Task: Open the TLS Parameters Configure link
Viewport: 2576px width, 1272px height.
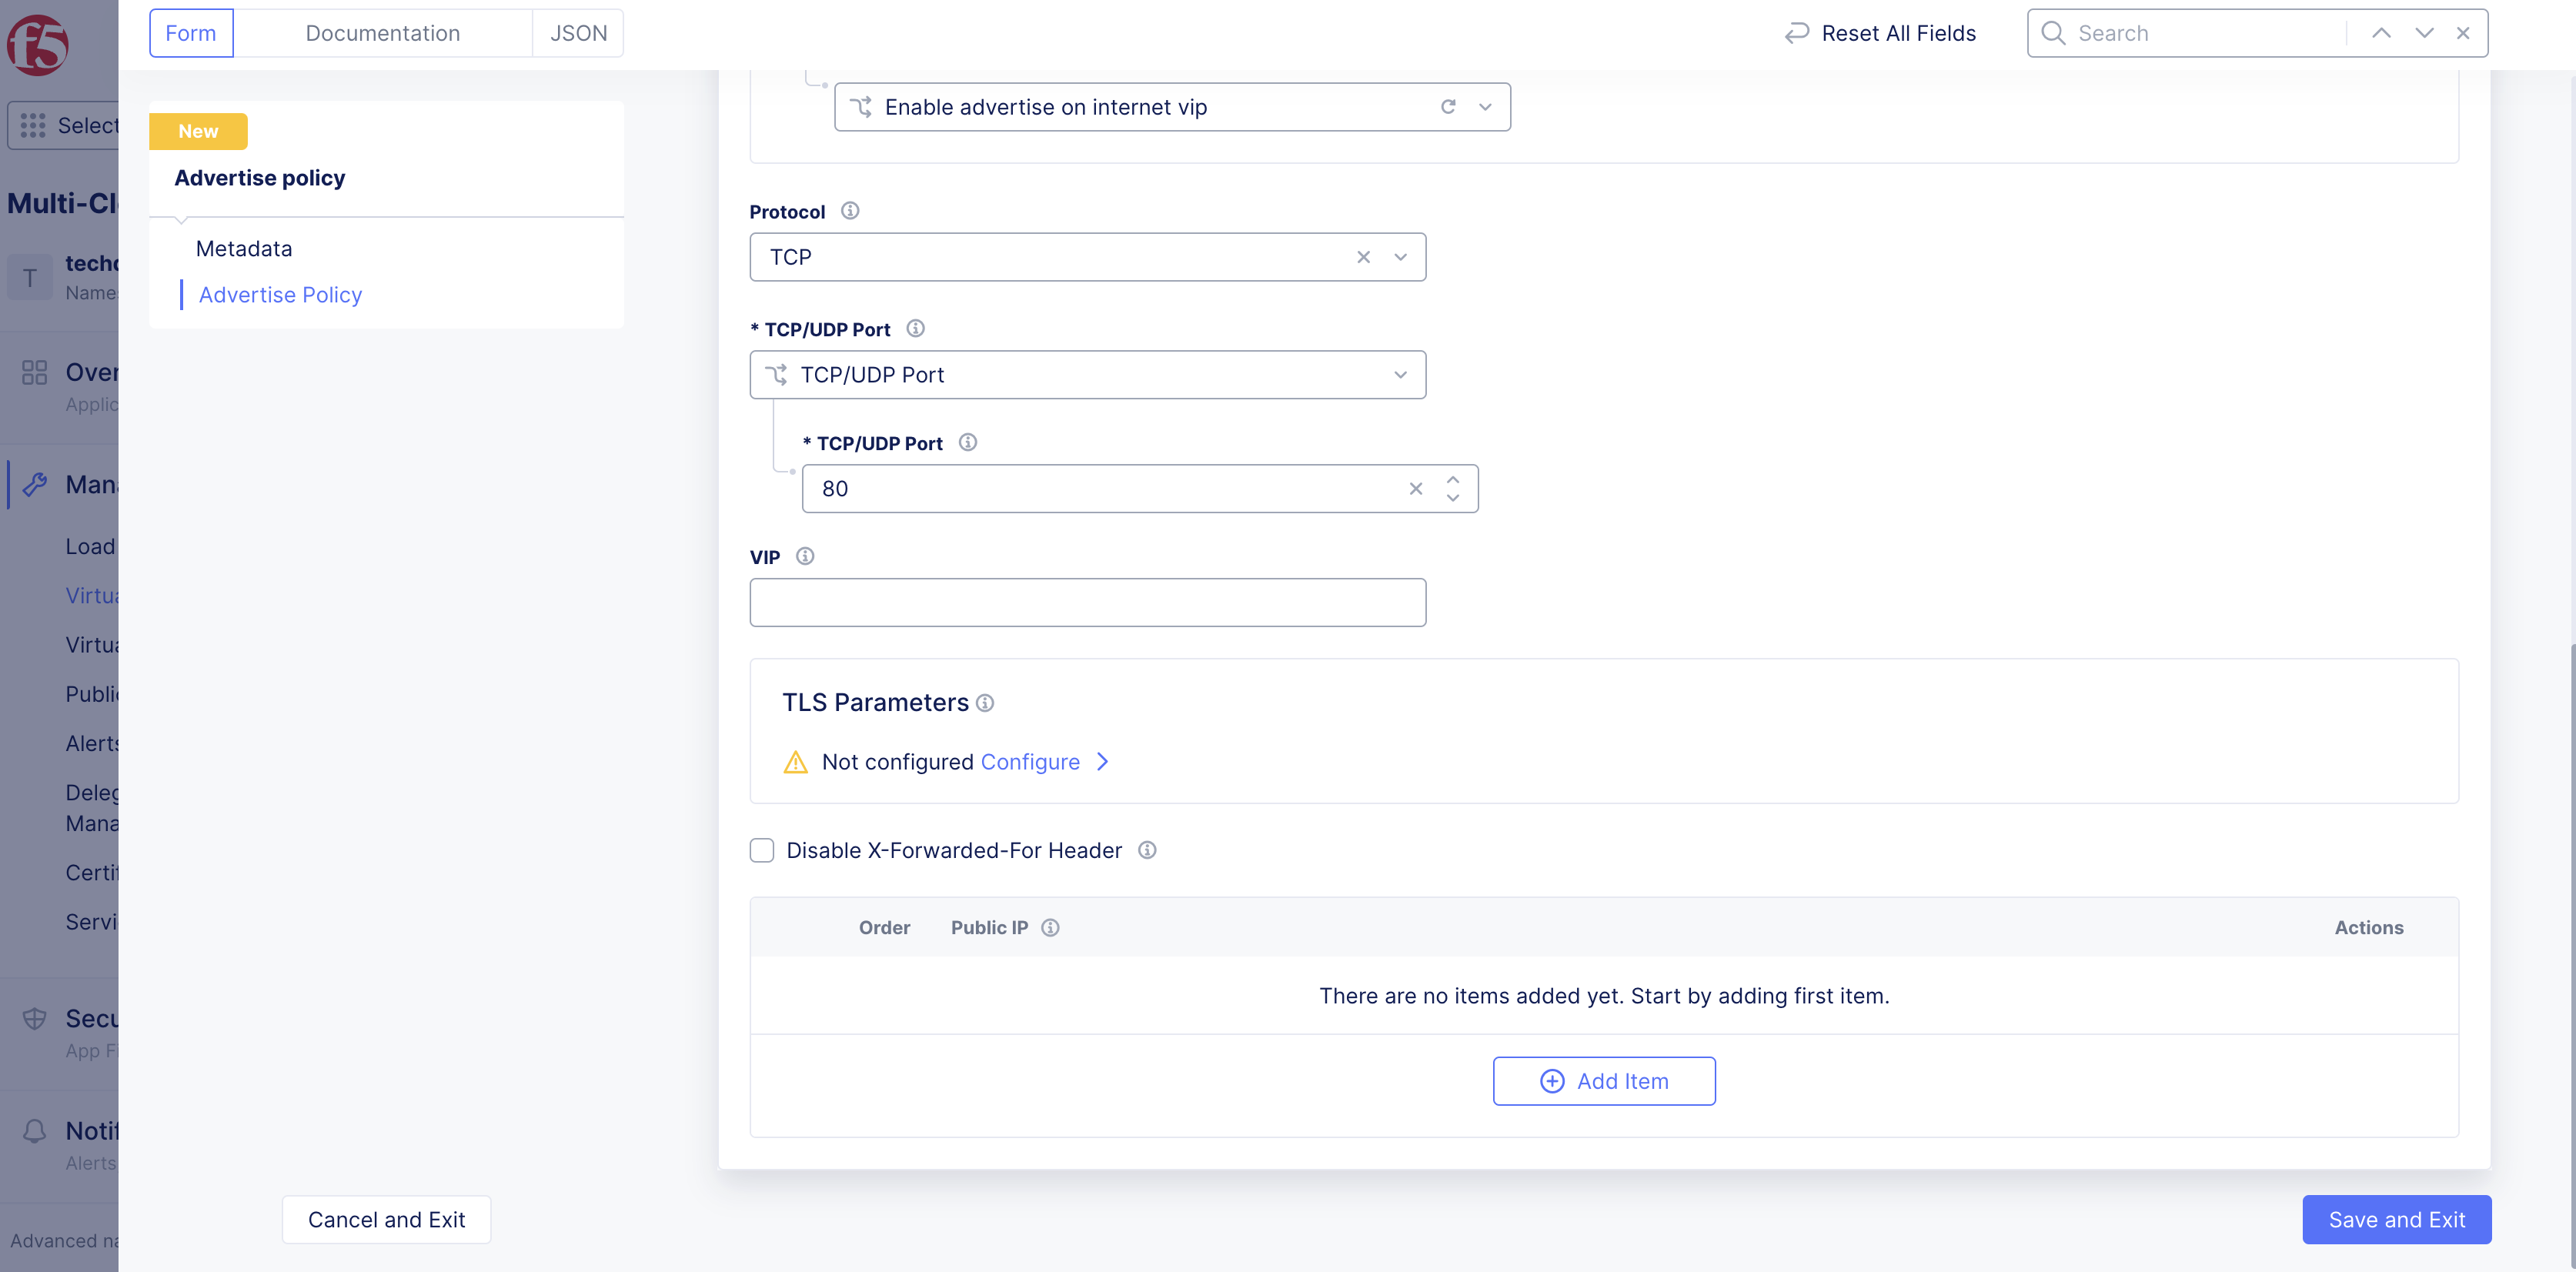Action: pos(1030,762)
